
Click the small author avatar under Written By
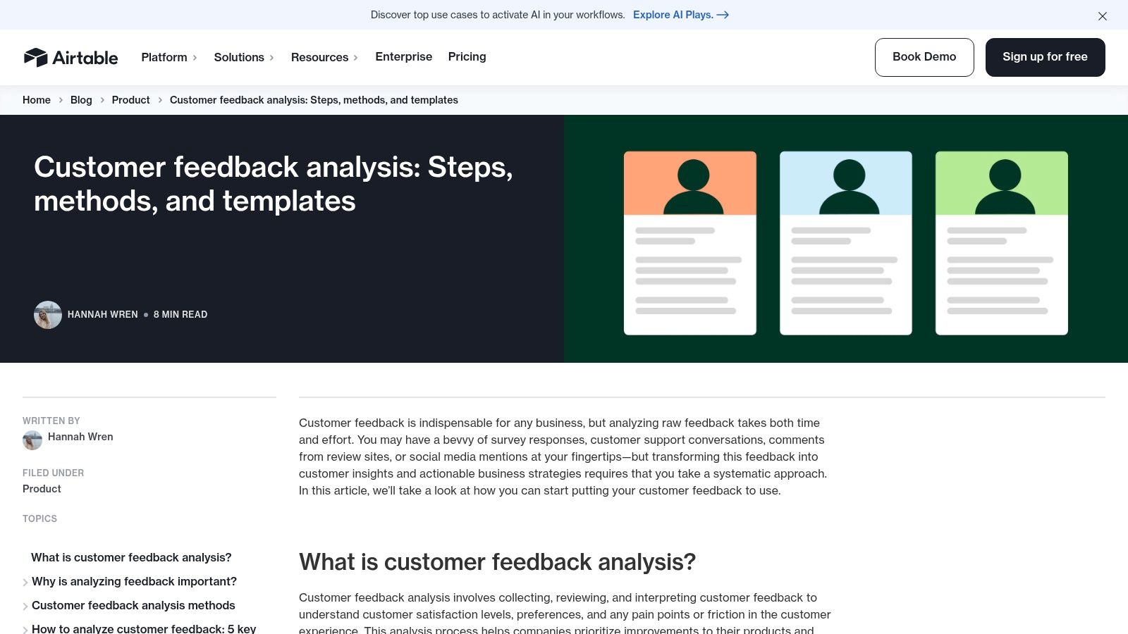coord(32,440)
